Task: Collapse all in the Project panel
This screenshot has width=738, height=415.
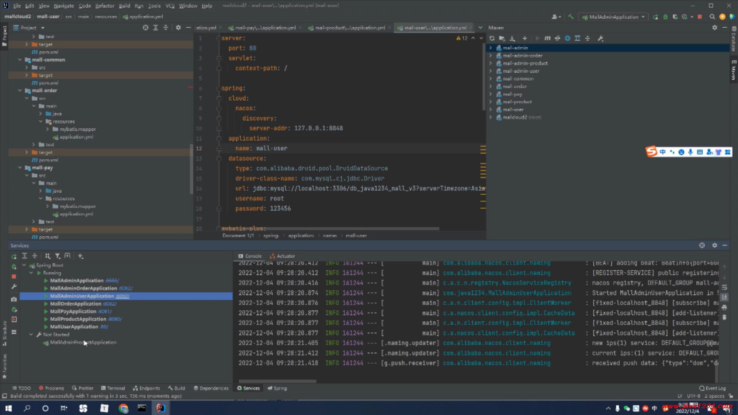Action: (x=166, y=28)
